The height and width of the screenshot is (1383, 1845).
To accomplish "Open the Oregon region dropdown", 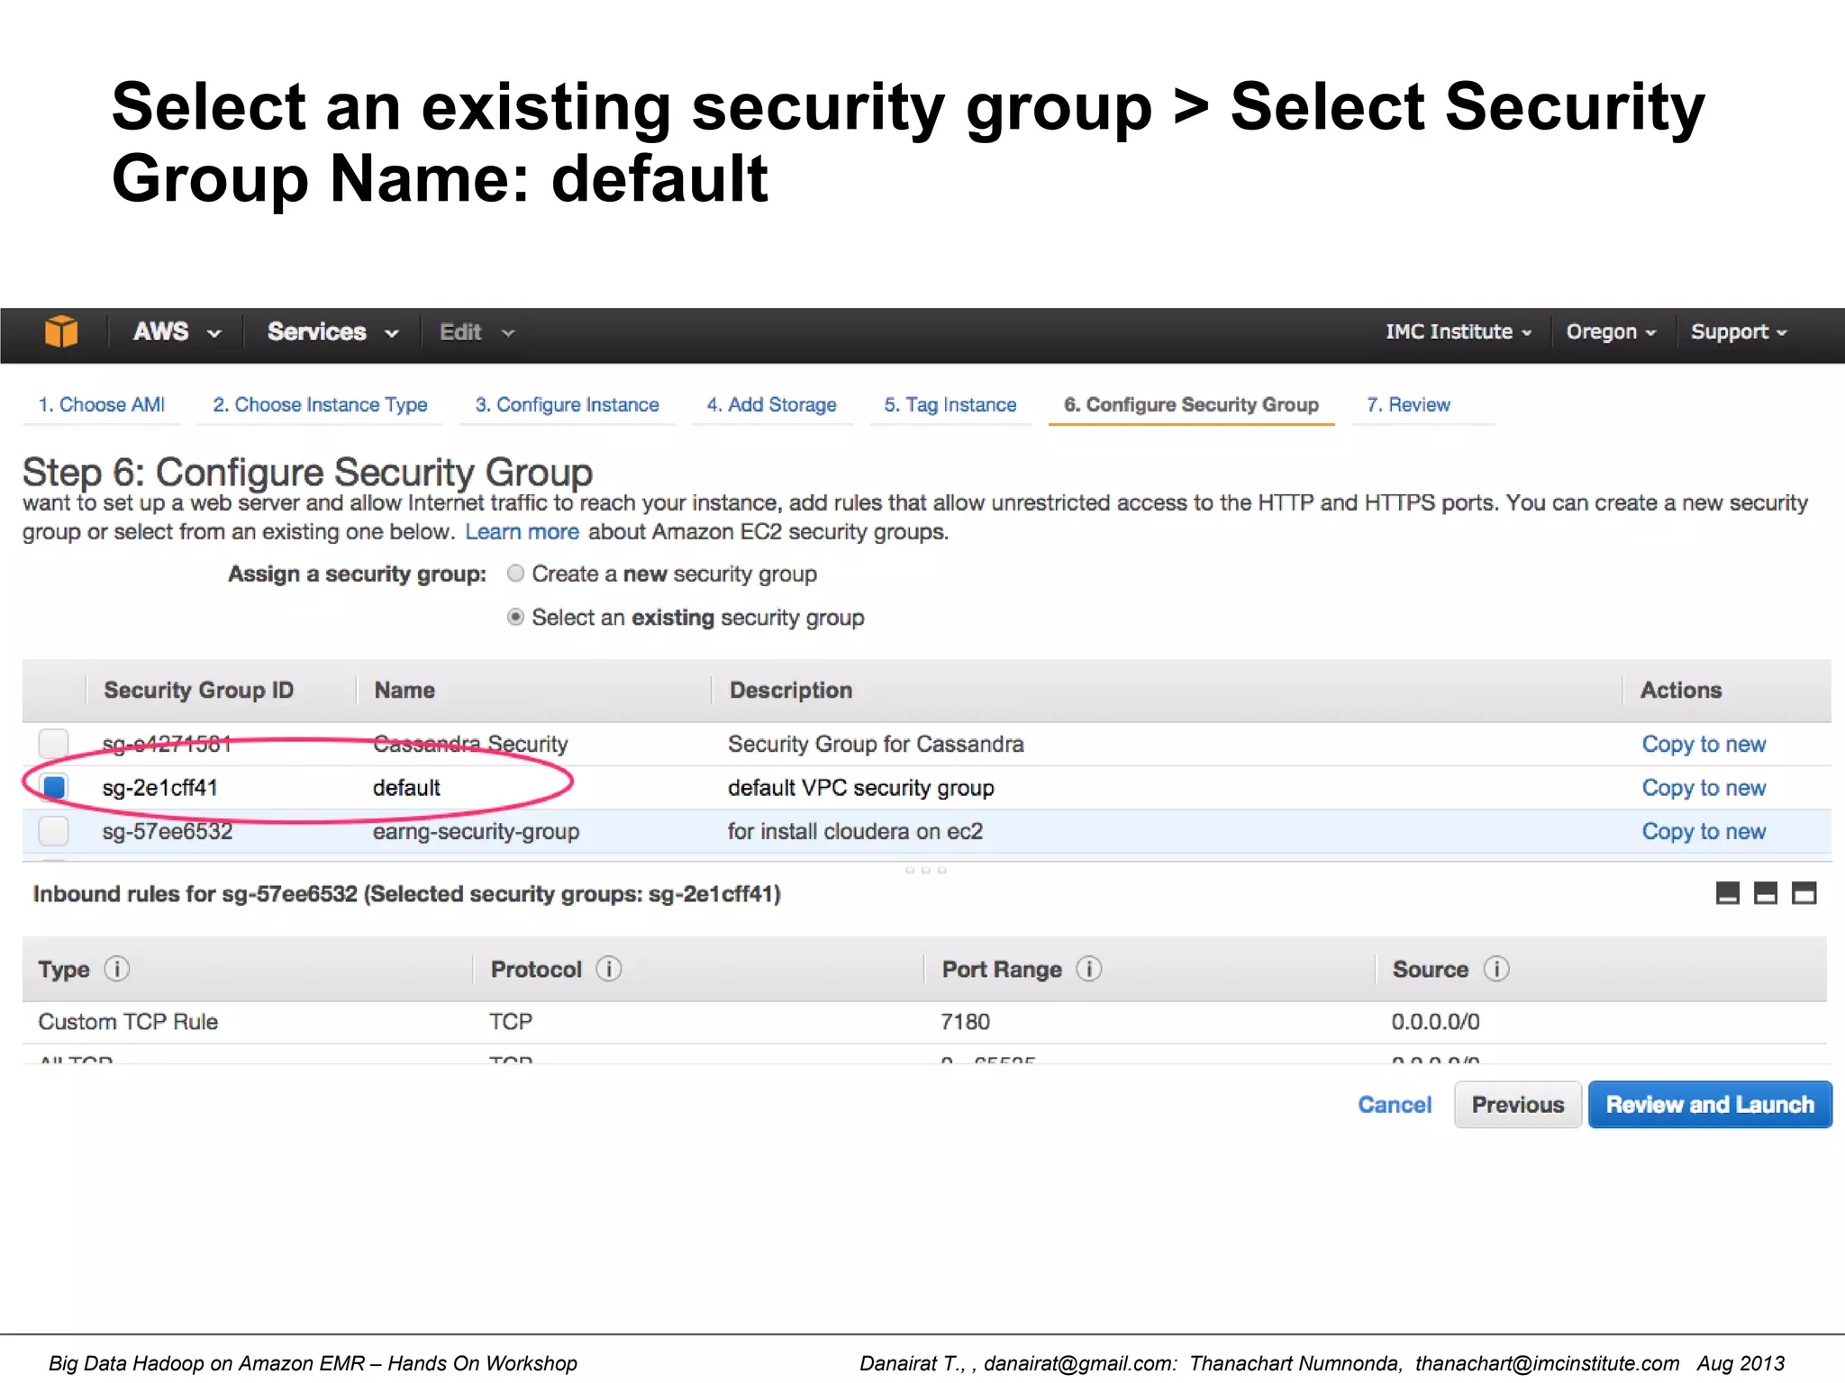I will [1611, 331].
